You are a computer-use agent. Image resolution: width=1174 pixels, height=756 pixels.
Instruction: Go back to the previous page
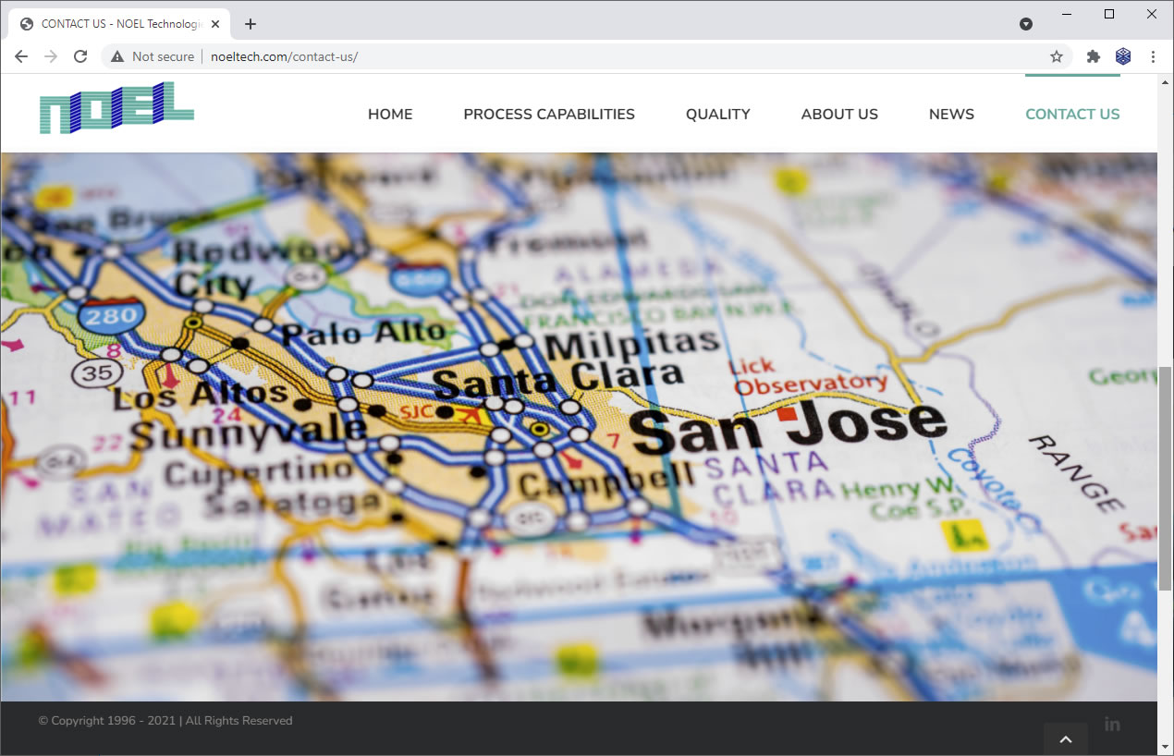[21, 56]
